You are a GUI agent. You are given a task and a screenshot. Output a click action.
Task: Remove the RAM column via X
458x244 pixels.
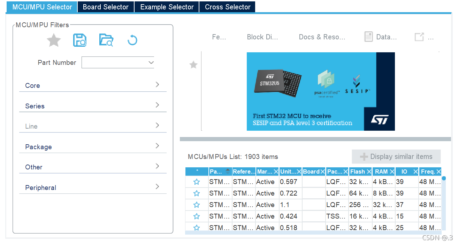[x=392, y=171]
